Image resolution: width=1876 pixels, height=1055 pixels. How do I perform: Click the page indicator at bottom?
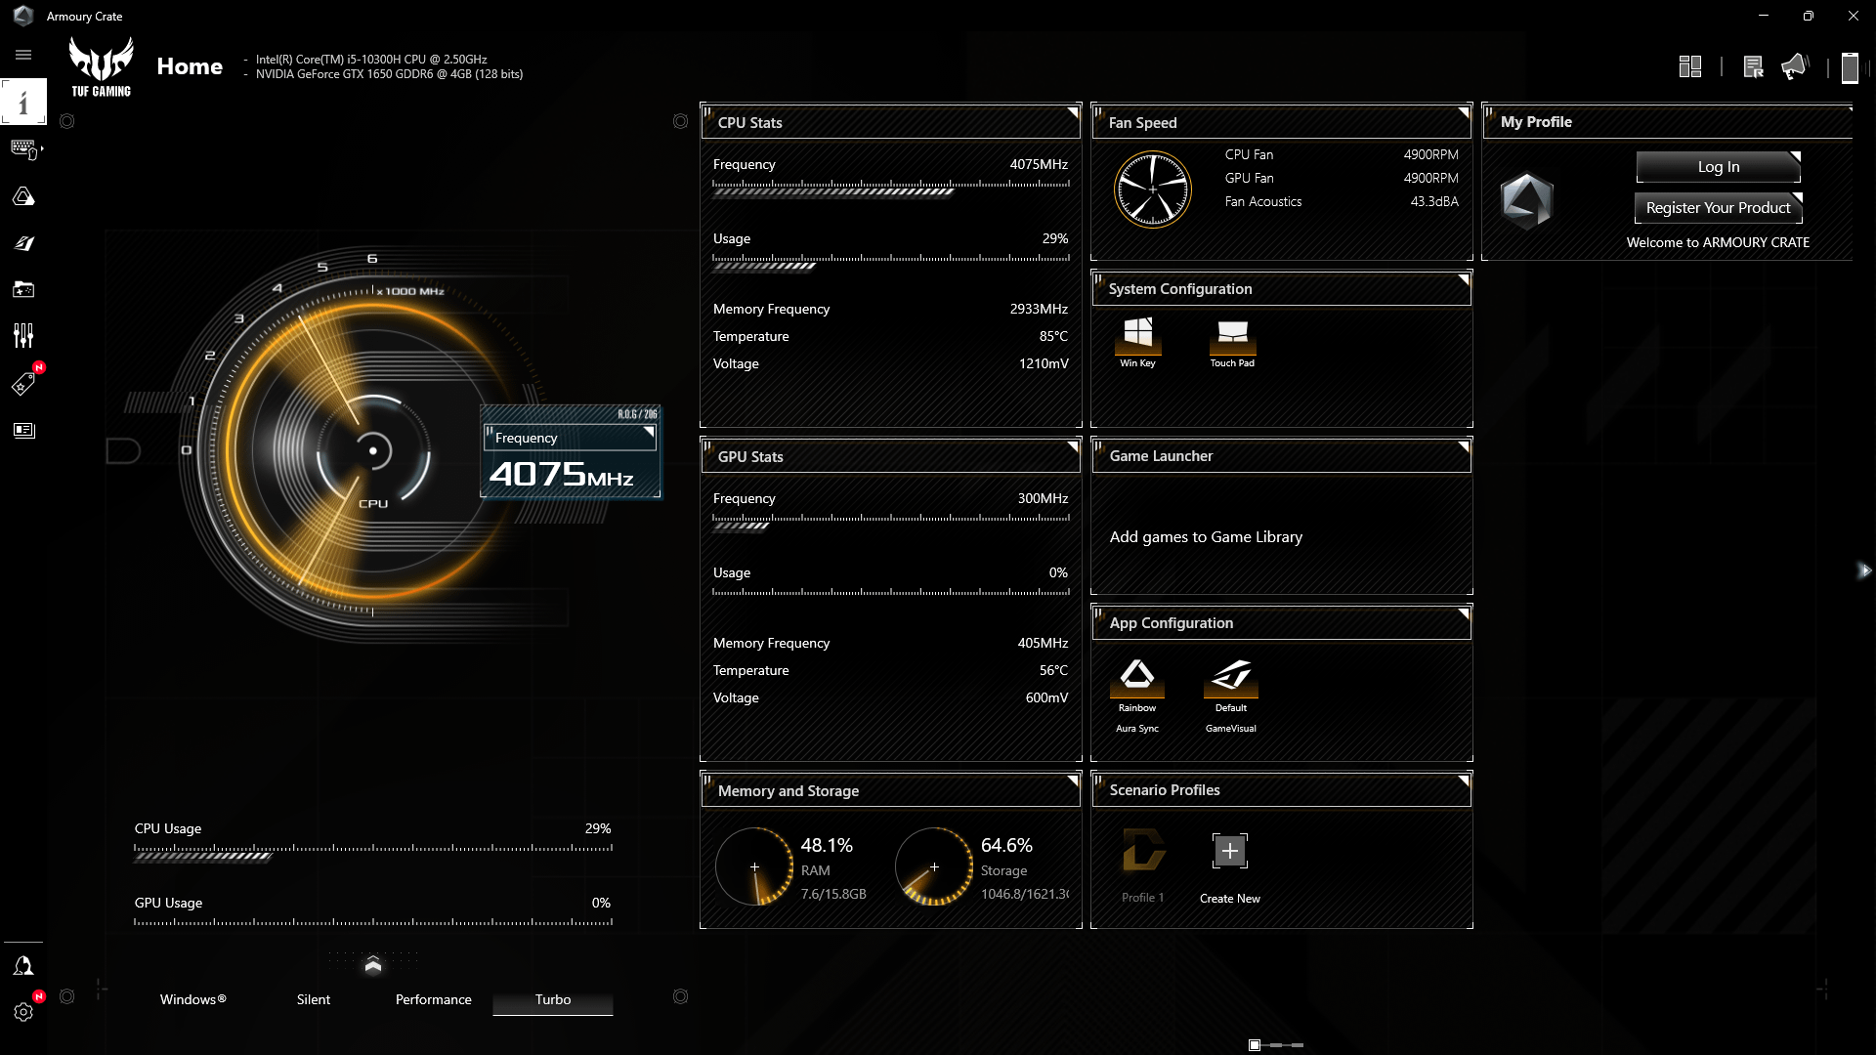coord(1276,1045)
